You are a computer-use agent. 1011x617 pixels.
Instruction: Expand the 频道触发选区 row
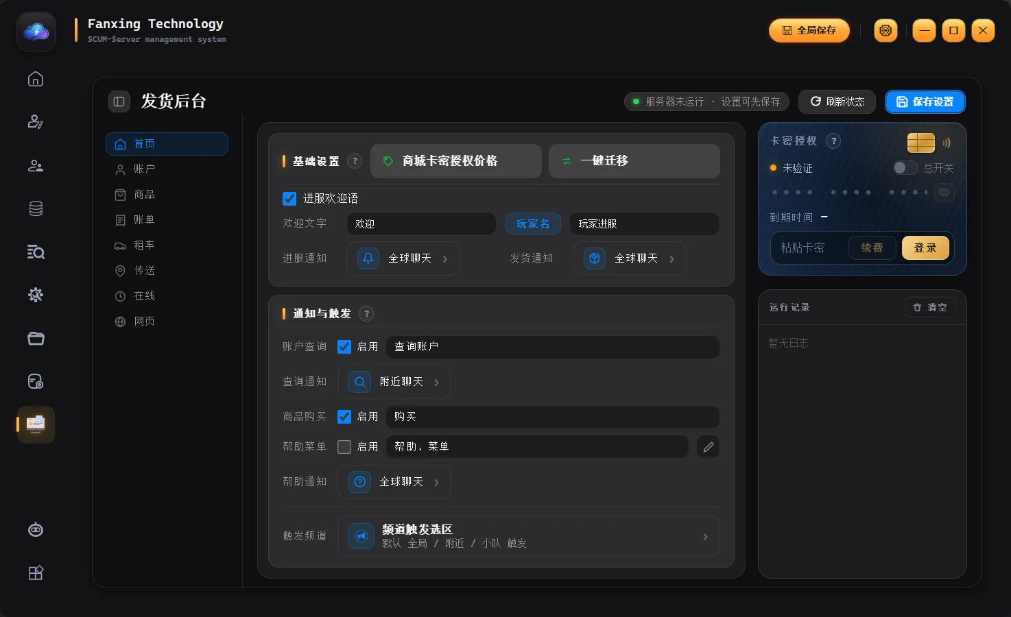529,536
